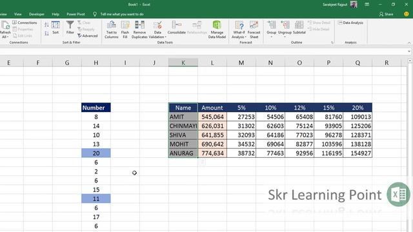The image size is (413, 232).
Task: Select the ANURAG name cell
Action: tap(183, 153)
